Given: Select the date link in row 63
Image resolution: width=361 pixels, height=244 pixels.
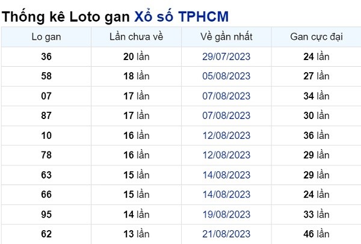Looking at the screenshot, I should pyautogui.click(x=226, y=175).
